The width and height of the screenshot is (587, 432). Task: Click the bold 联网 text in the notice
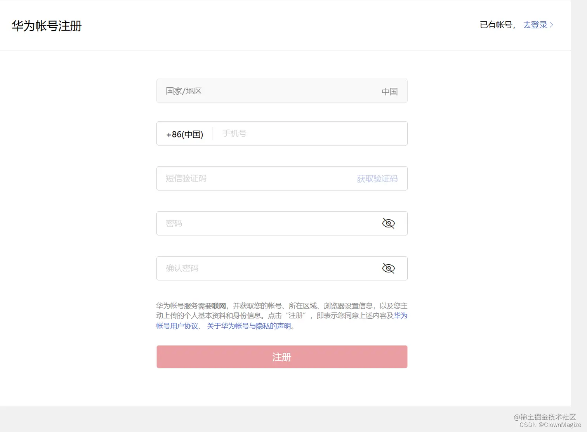pyautogui.click(x=220, y=305)
